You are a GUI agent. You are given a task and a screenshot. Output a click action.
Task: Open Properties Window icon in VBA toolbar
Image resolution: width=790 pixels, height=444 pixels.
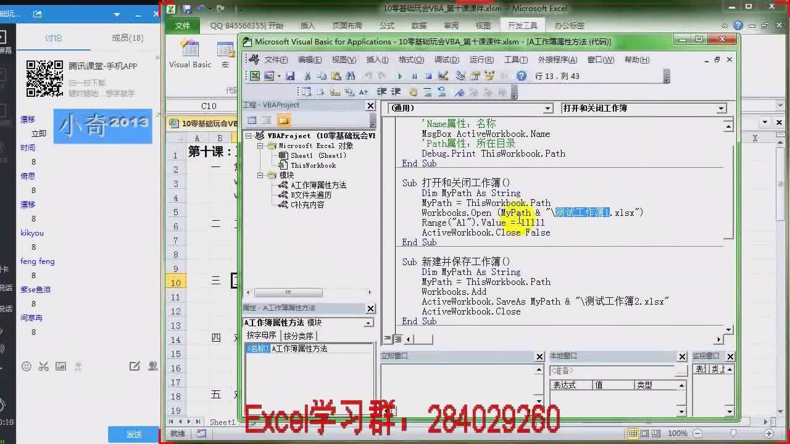point(475,76)
